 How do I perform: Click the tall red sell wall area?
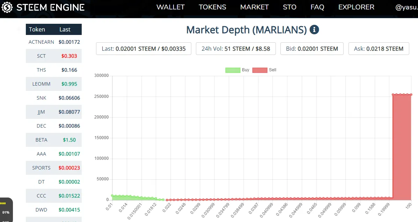[x=402, y=147]
